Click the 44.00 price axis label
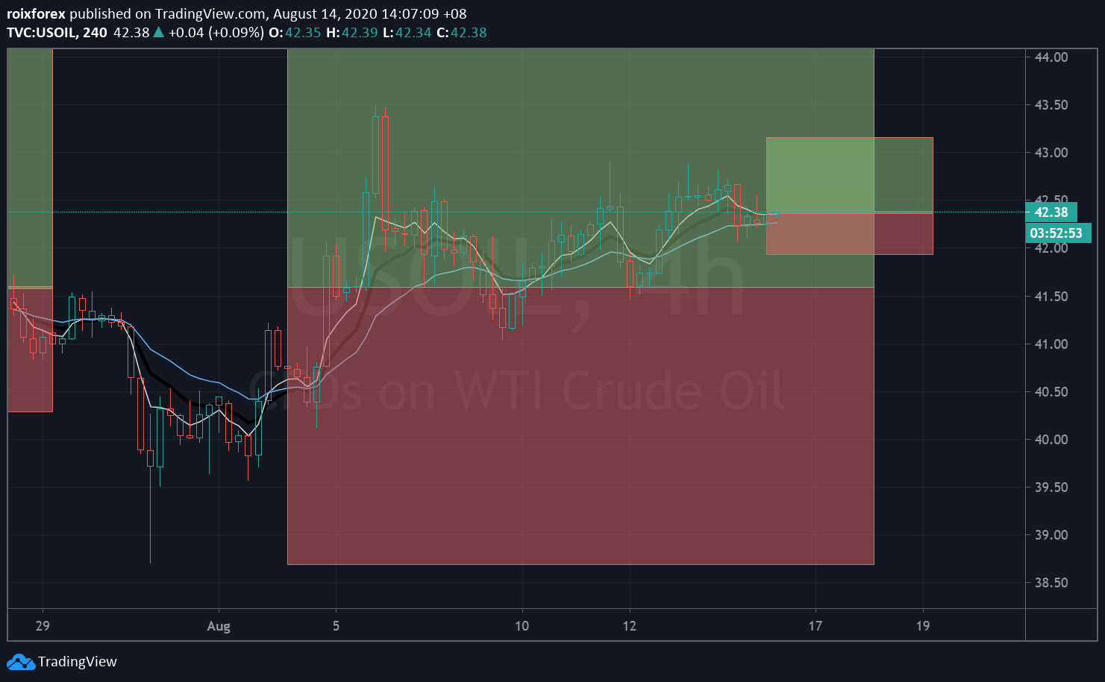The image size is (1105, 682). pyautogui.click(x=1051, y=57)
